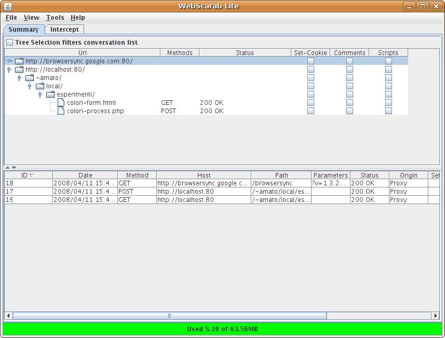Image resolution: width=445 pixels, height=338 pixels.
Task: Switch to the Summary tab
Action: pos(24,30)
